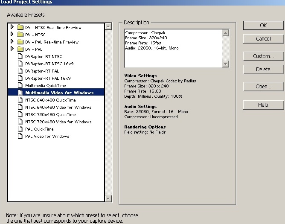Select the NTSC 640x480 QuickTime preset
The height and width of the screenshot is (224, 285).
tap(50, 100)
